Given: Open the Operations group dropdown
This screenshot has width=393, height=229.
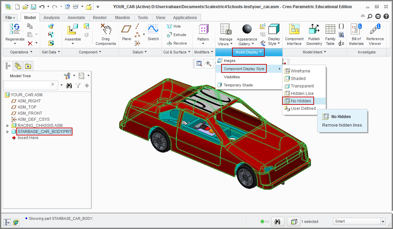Looking at the screenshot, I should (x=21, y=52).
